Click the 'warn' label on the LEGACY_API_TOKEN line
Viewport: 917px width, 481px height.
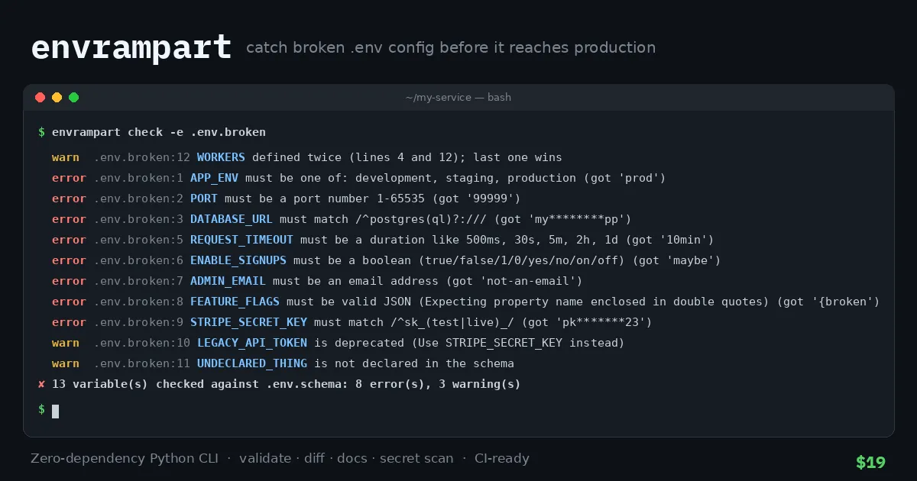66,343
